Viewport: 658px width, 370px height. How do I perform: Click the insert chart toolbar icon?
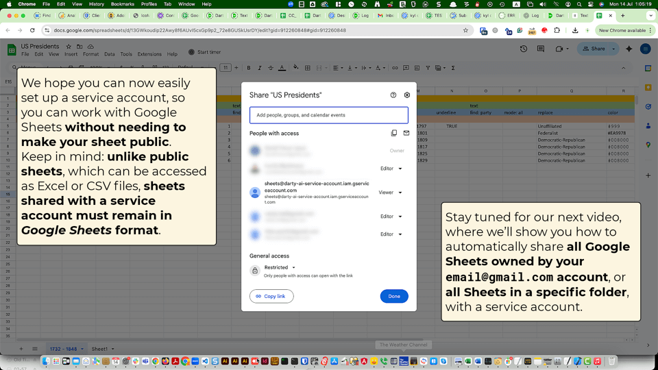coord(417,68)
